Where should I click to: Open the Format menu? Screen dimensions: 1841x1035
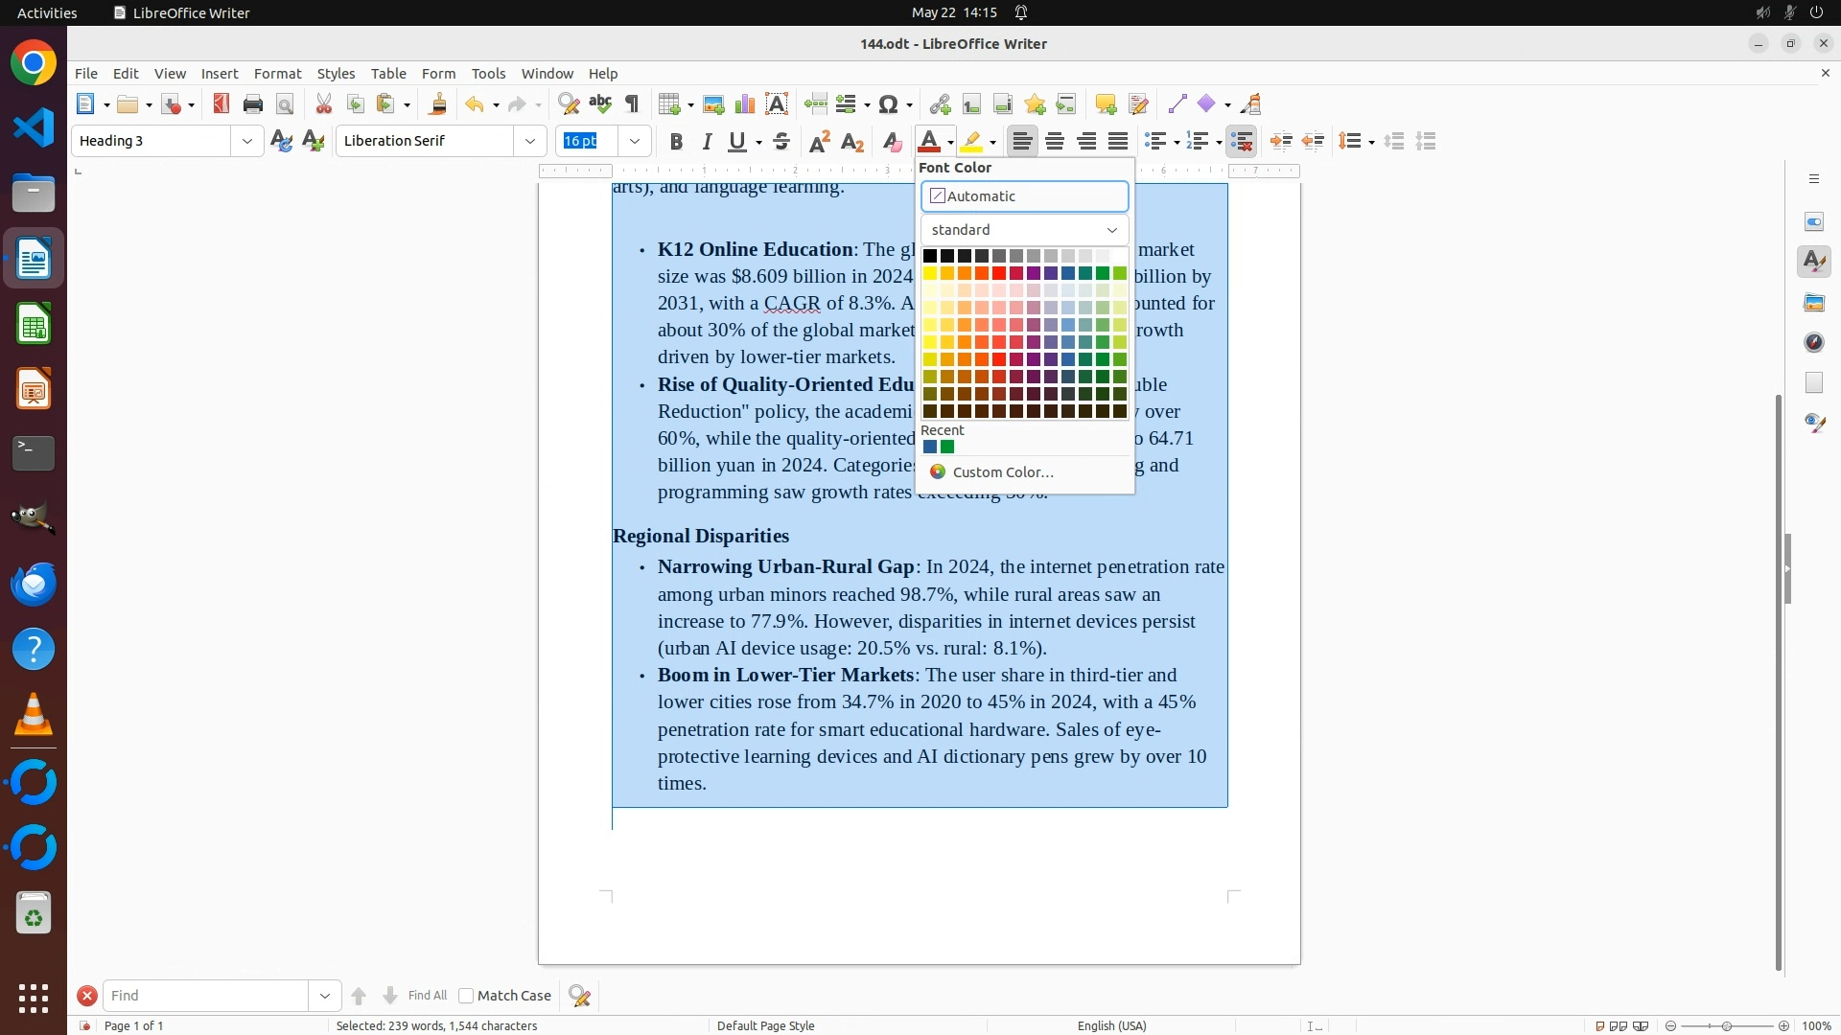coord(277,74)
